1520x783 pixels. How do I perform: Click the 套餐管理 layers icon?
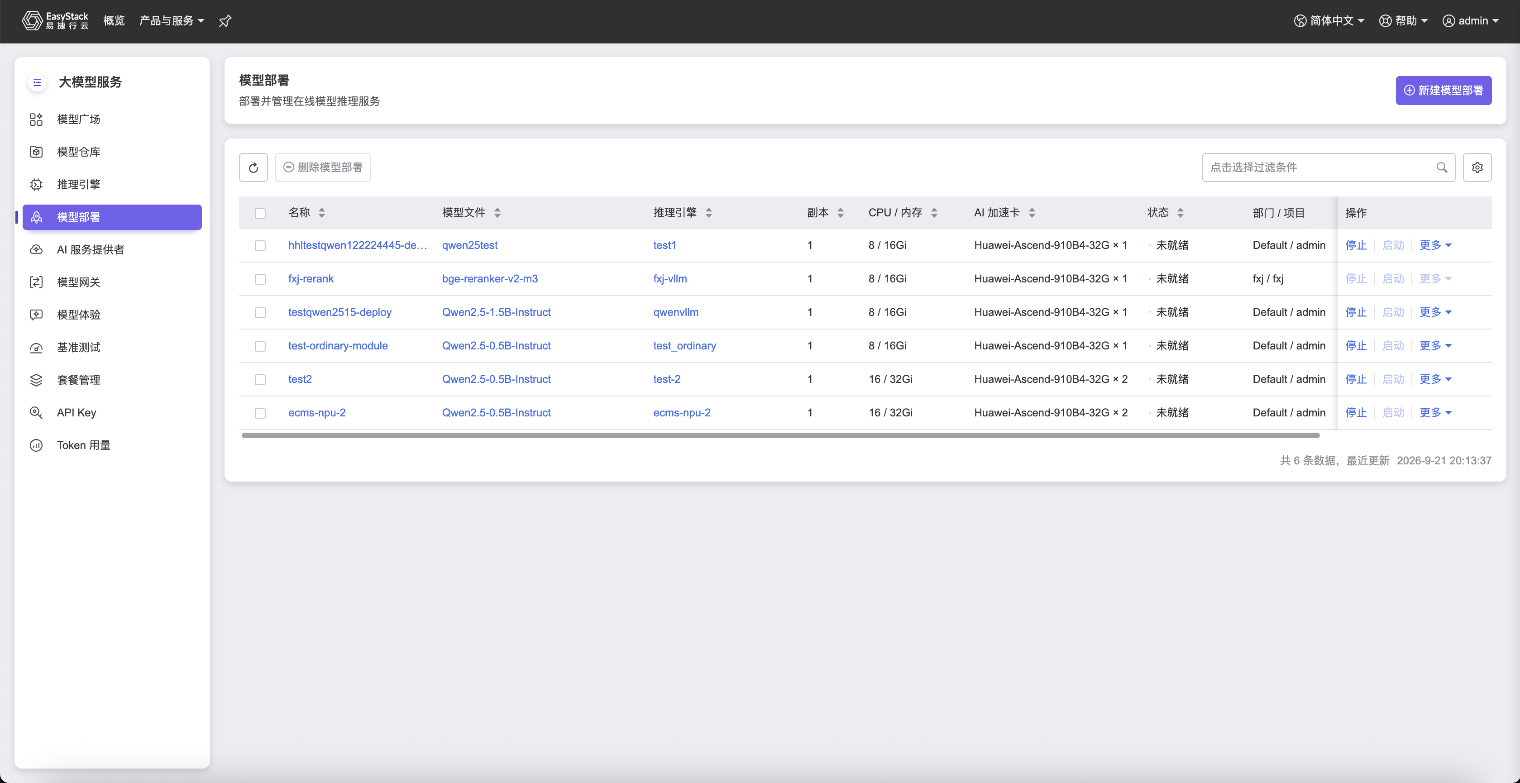(x=36, y=380)
